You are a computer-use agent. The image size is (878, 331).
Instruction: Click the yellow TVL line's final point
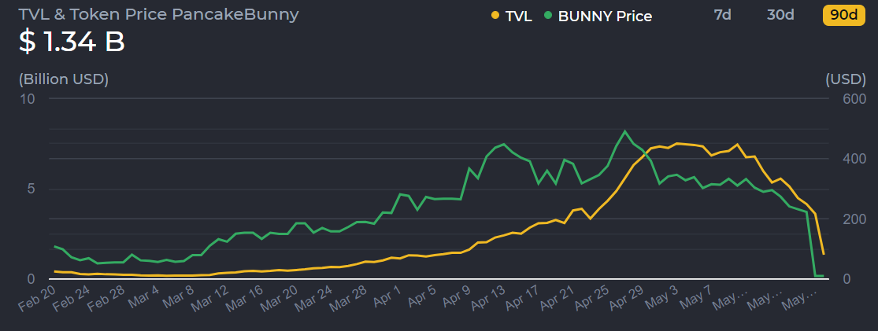(824, 255)
